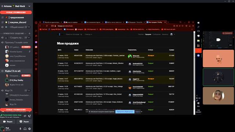Click the blue stop sharing access button
235x132 pixels.
pyautogui.click(x=125, y=111)
